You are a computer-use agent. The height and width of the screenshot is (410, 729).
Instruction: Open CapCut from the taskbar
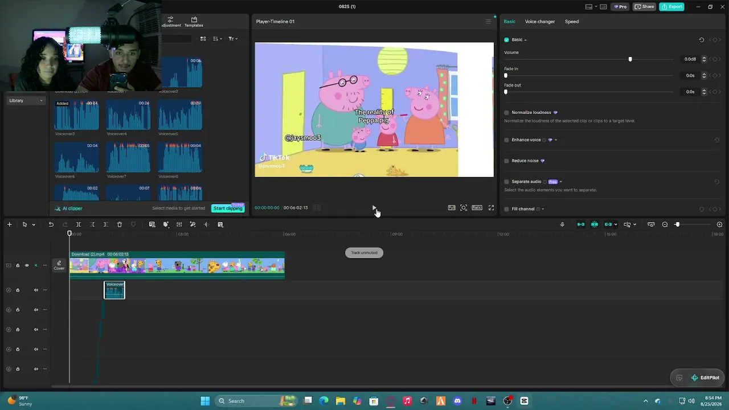(524, 401)
